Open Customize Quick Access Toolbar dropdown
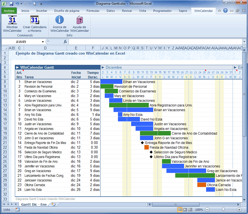The width and height of the screenshot is (248, 214). [x=41, y=4]
